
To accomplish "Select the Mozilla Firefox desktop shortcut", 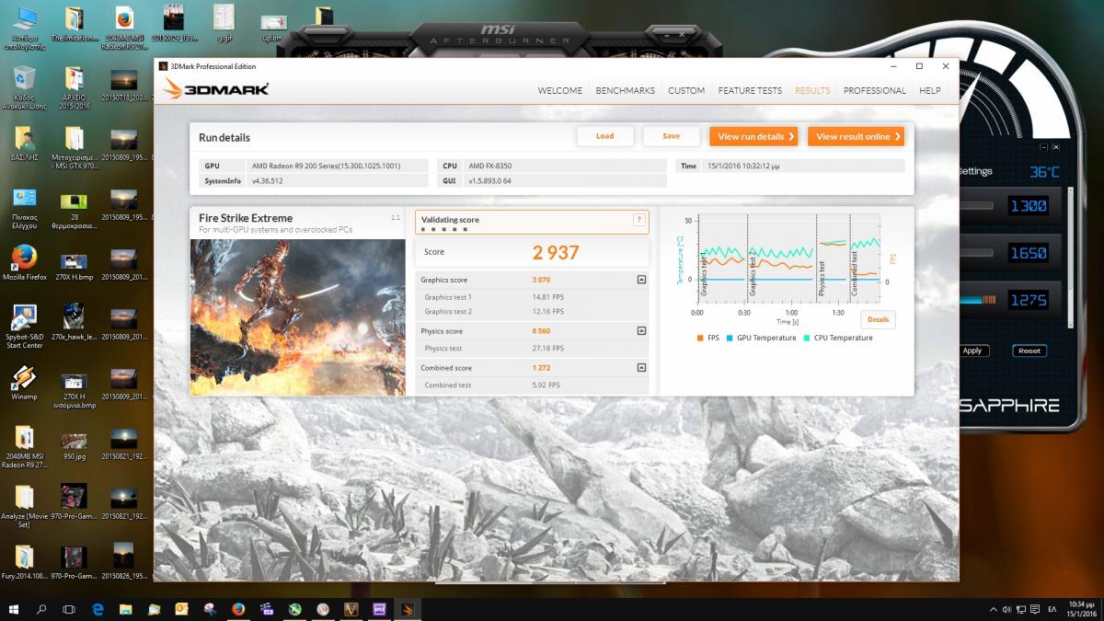I will 24,262.
